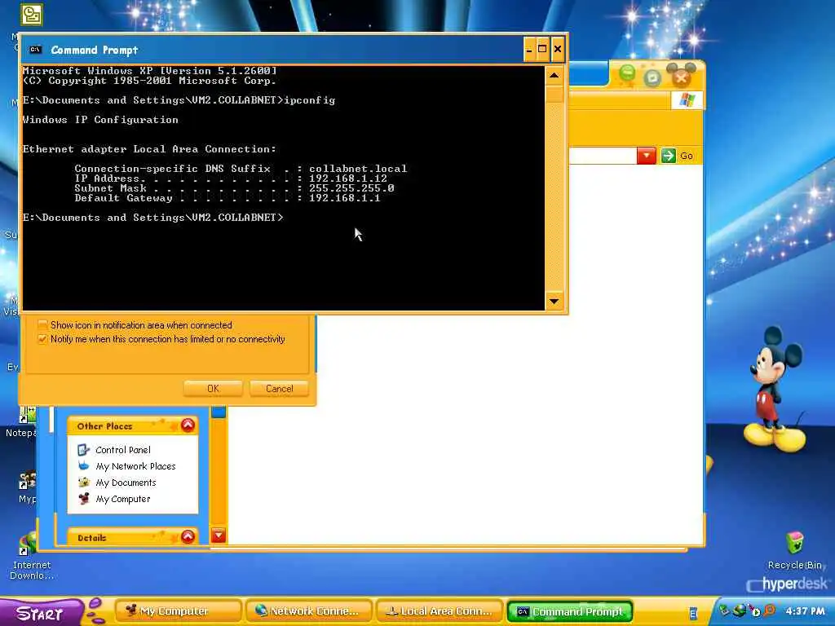
Task: Open My Computer in Other Places
Action: click(x=122, y=500)
